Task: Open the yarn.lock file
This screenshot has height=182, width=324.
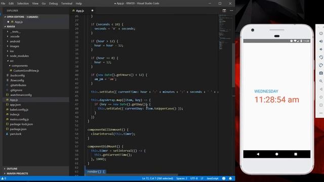Action: 16,134
